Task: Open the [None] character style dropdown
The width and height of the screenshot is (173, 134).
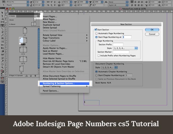Action: [118, 2]
